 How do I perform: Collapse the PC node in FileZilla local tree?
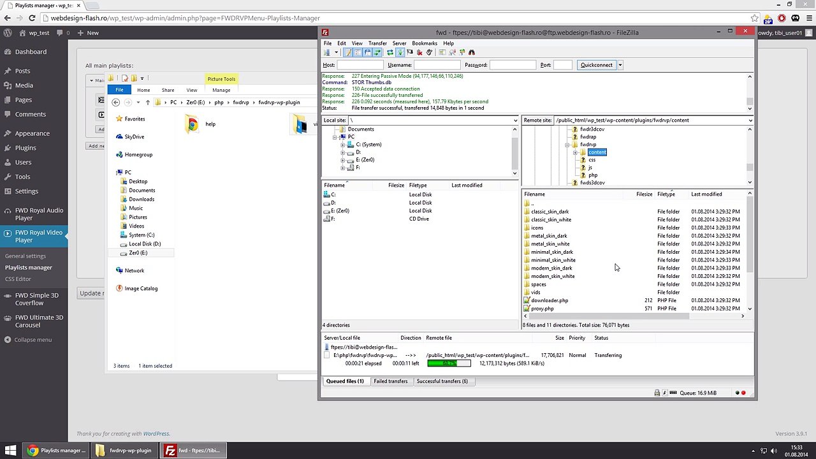click(335, 137)
